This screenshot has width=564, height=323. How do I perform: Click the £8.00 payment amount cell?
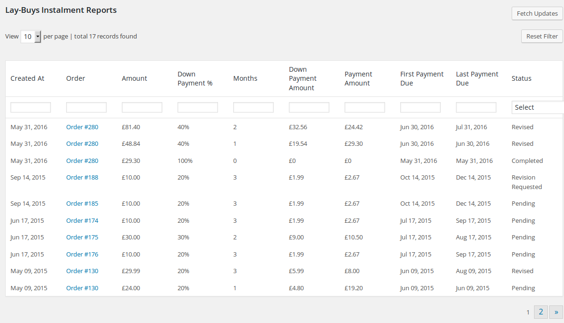point(352,271)
